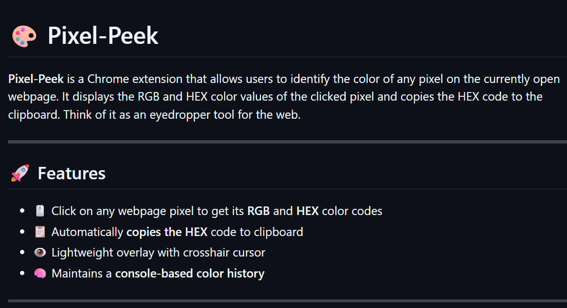Image resolution: width=567 pixels, height=308 pixels.
Task: Click the computer mouse emoji icon
Action: click(x=40, y=211)
